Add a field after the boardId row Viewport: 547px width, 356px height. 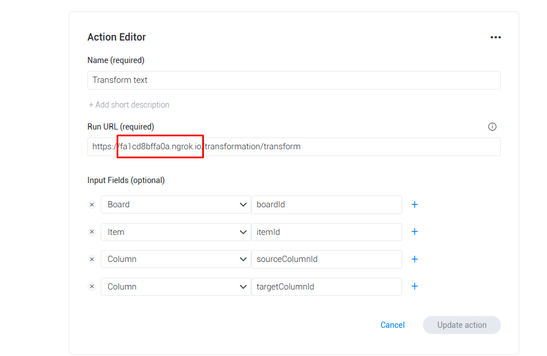pyautogui.click(x=415, y=204)
